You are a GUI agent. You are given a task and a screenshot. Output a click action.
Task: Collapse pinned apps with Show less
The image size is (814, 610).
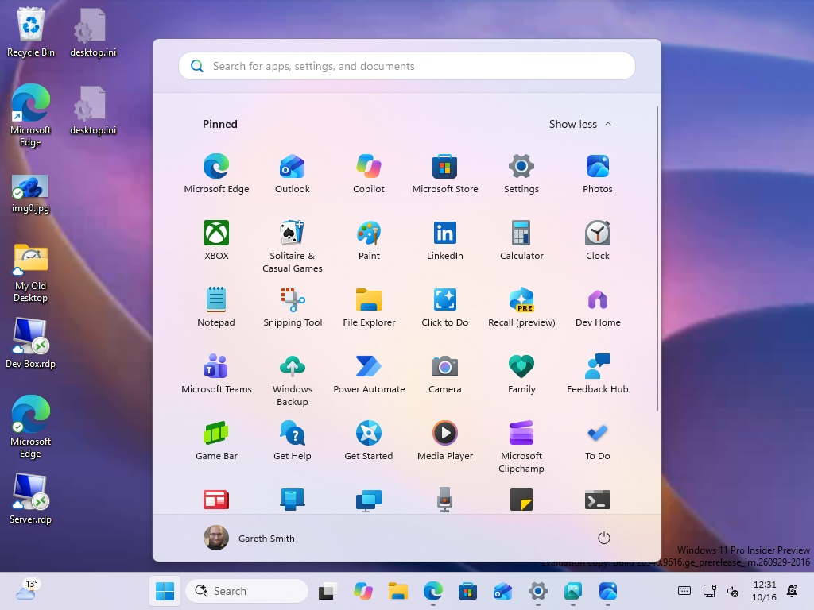580,124
